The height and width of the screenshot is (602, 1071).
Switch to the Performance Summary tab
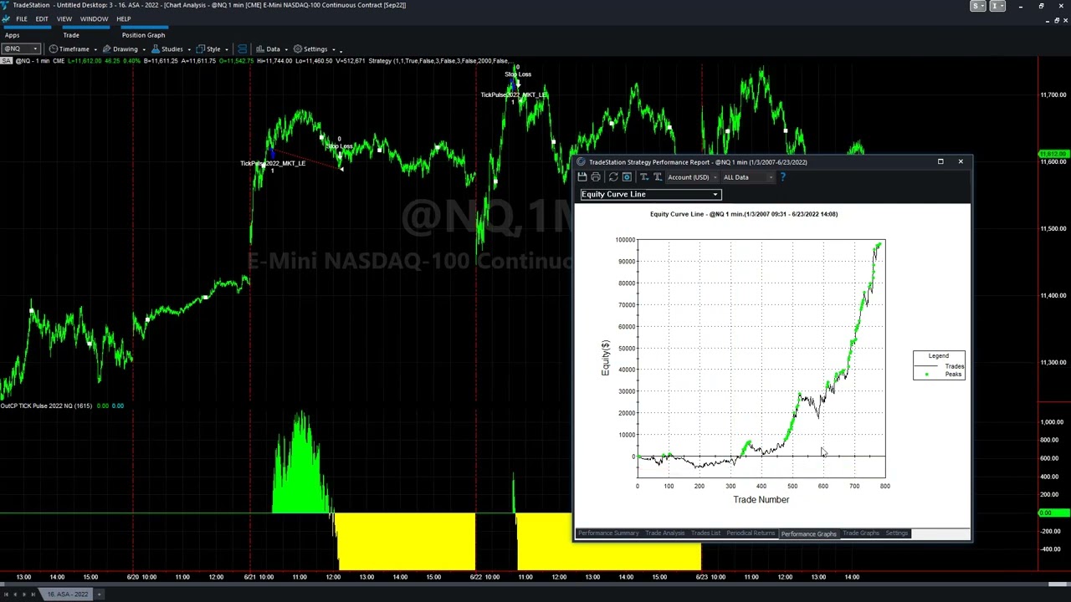[x=608, y=533]
